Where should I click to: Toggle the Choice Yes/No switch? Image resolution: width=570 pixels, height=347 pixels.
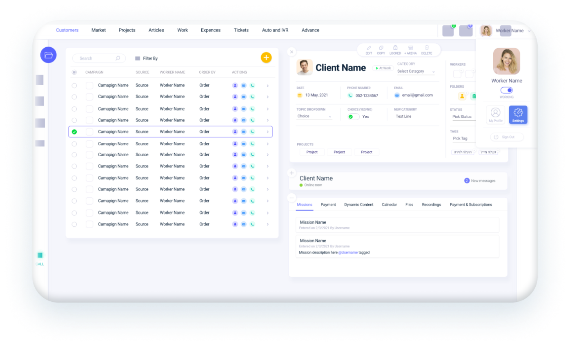pyautogui.click(x=353, y=117)
